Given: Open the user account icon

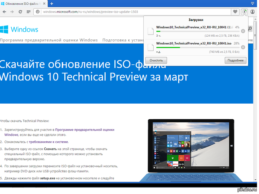Looking at the screenshot, I should (x=253, y=12).
